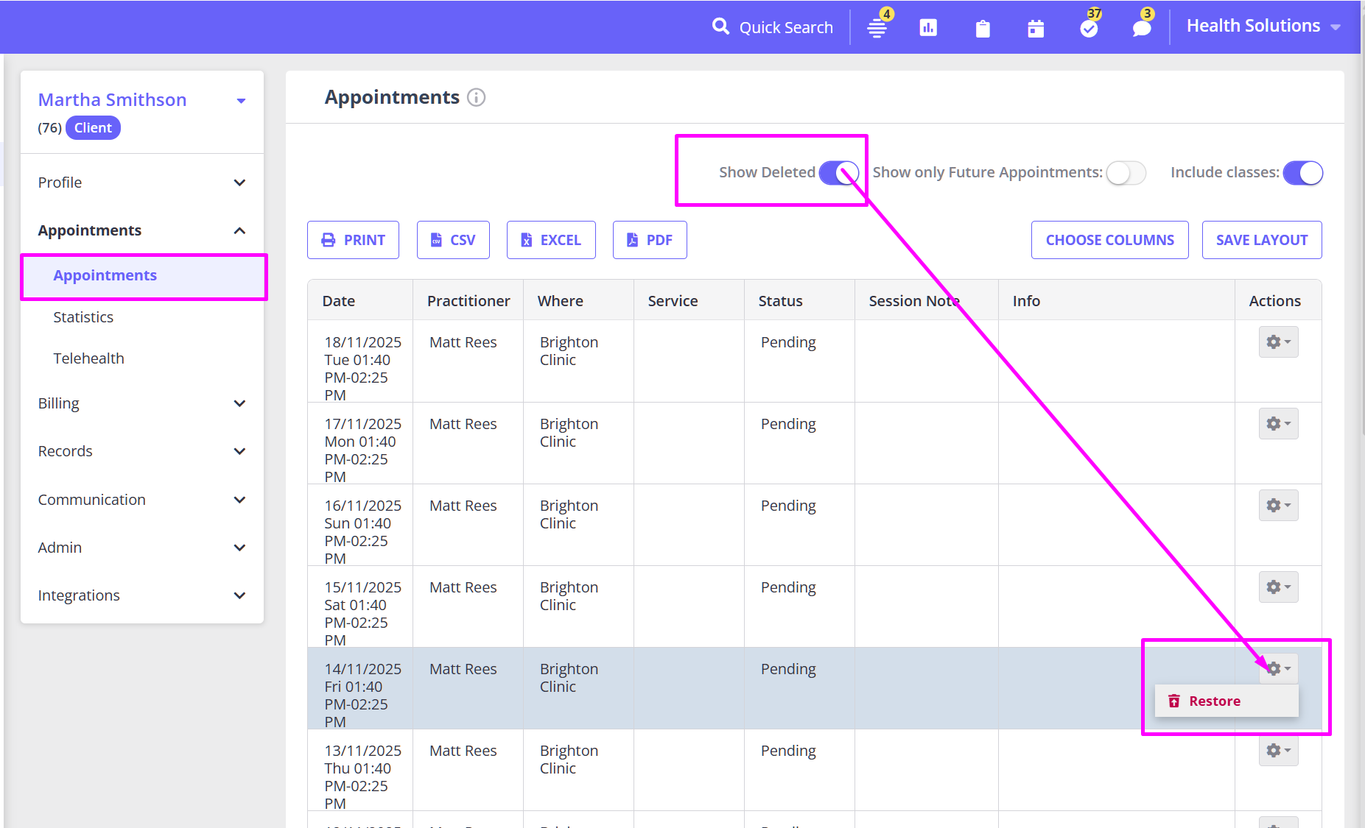Click the CHOOSE COLUMNS button
The width and height of the screenshot is (1365, 828).
tap(1109, 240)
